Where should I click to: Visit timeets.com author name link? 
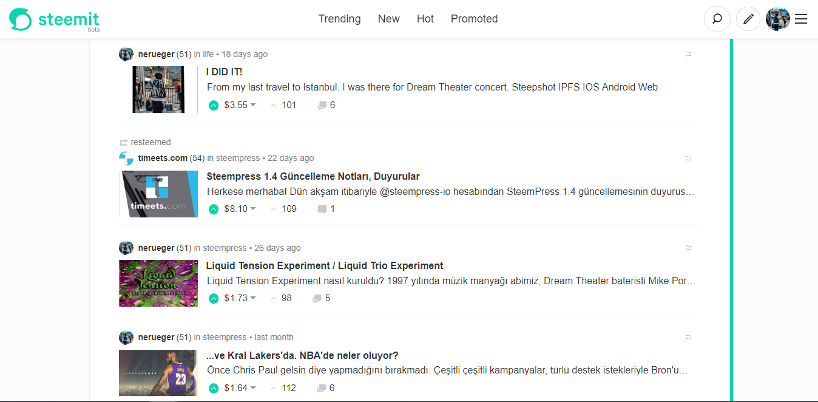tap(163, 158)
